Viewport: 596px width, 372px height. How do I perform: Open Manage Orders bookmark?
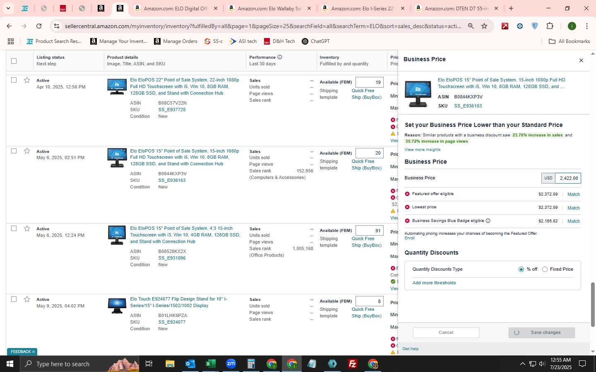[175, 41]
